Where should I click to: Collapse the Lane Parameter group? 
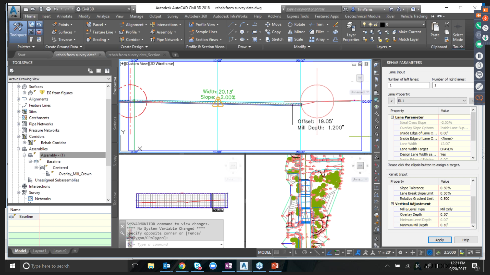click(392, 117)
